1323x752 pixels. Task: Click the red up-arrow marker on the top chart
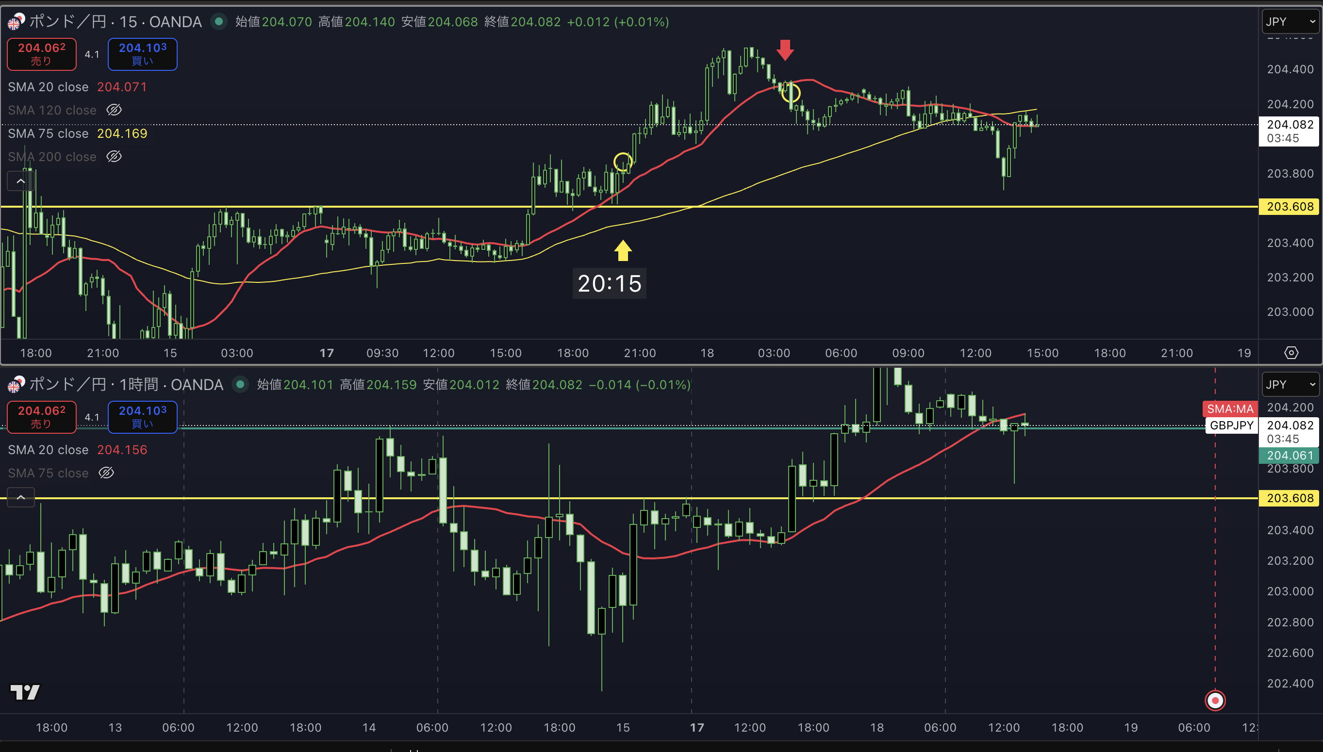[785, 50]
